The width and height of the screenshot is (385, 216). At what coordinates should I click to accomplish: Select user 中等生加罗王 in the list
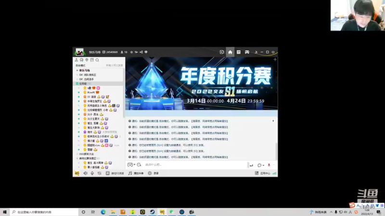coord(94,101)
